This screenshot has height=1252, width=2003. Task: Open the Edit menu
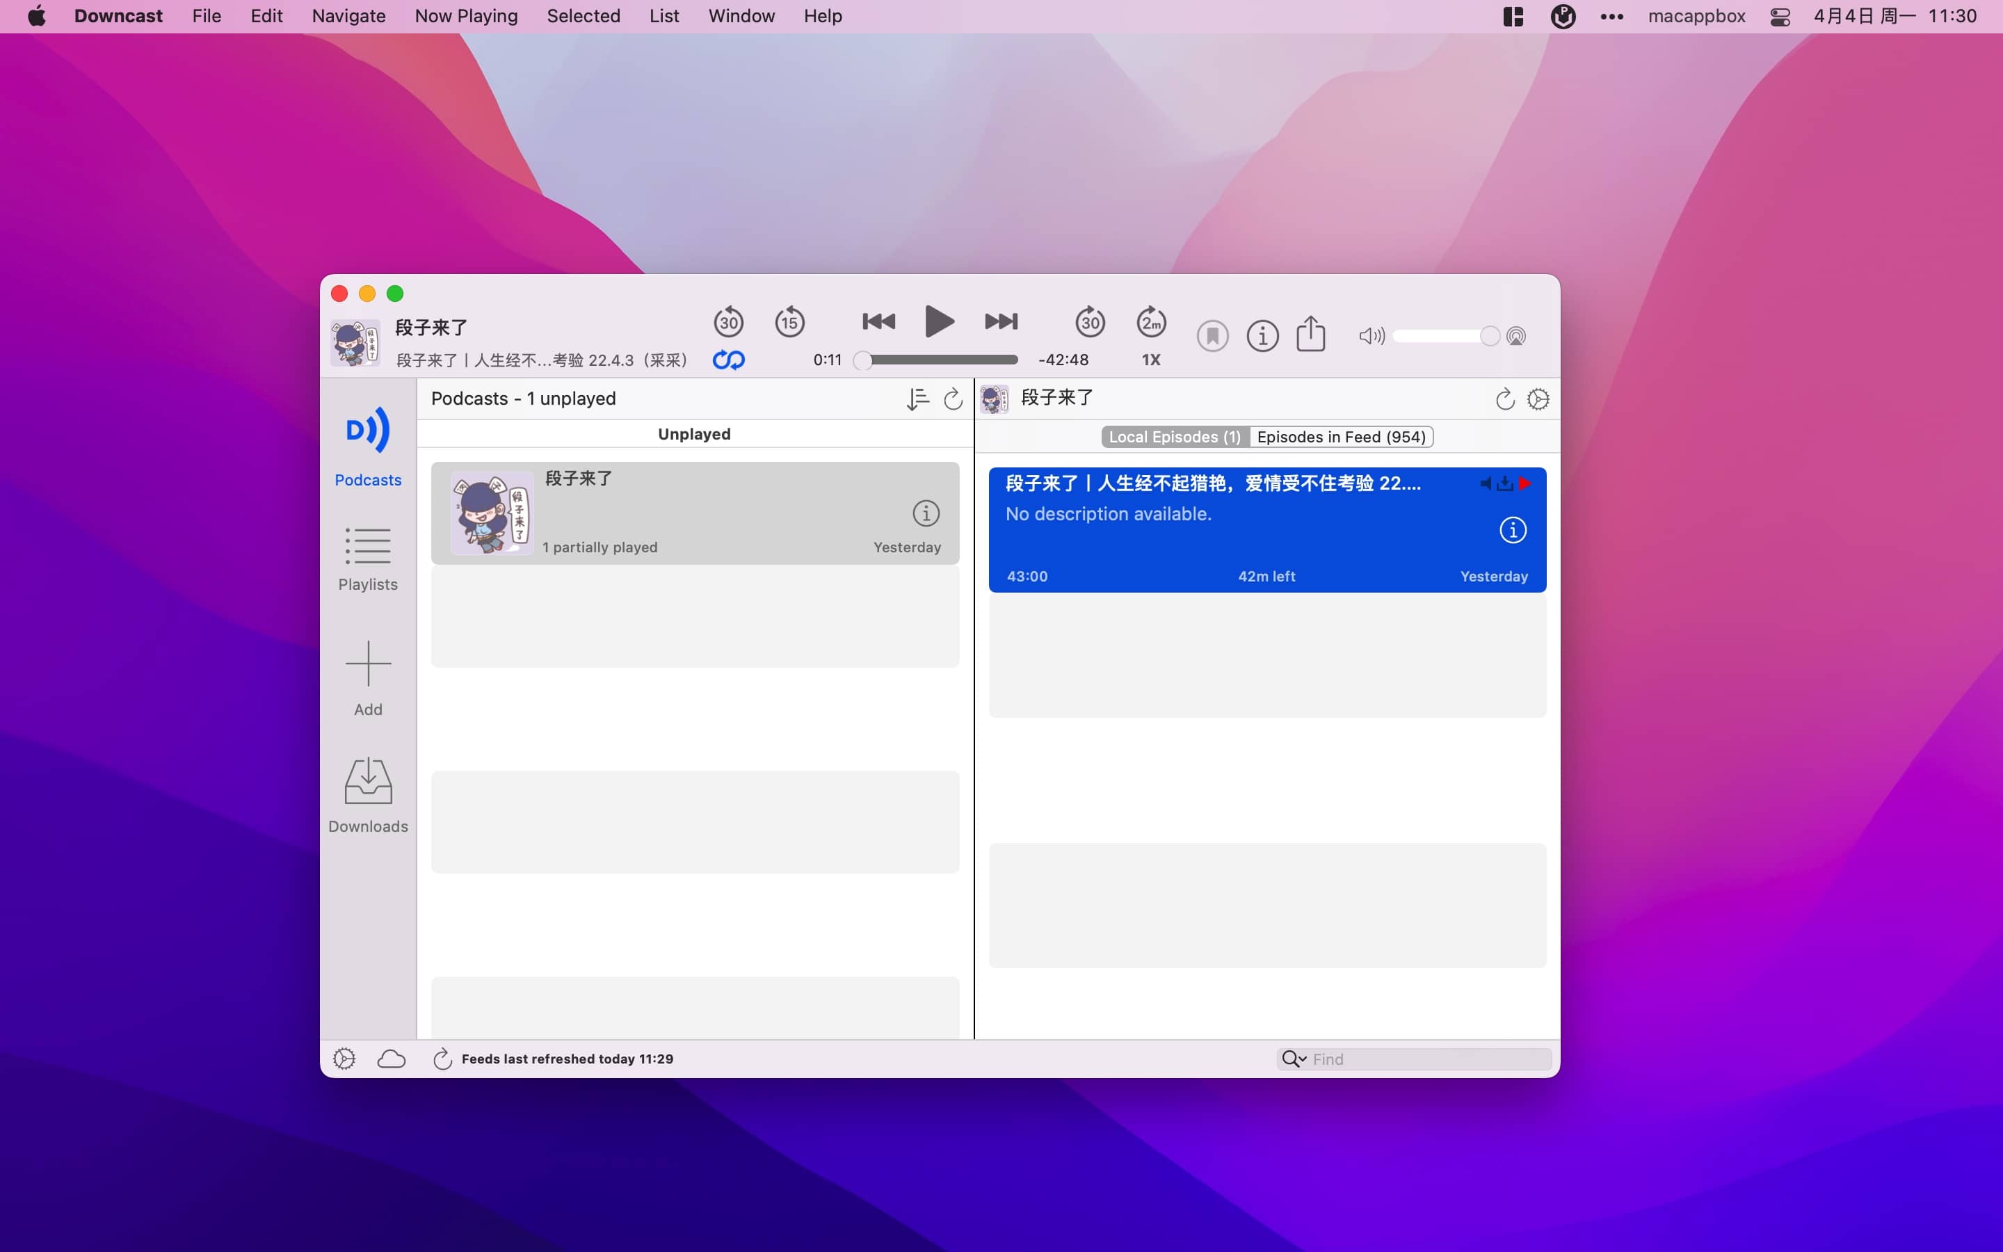(x=266, y=16)
